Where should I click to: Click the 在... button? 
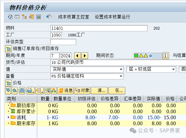[x=117, y=91]
